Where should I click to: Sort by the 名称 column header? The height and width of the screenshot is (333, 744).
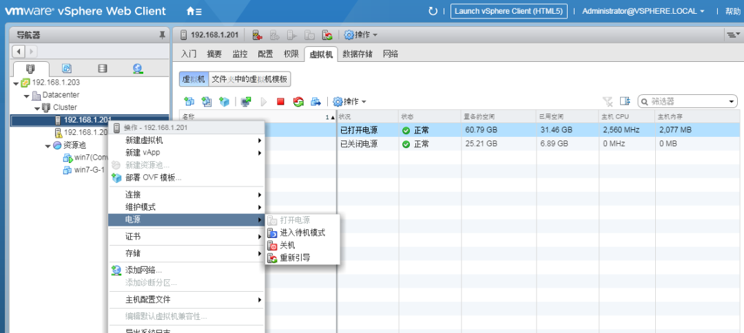(x=258, y=116)
